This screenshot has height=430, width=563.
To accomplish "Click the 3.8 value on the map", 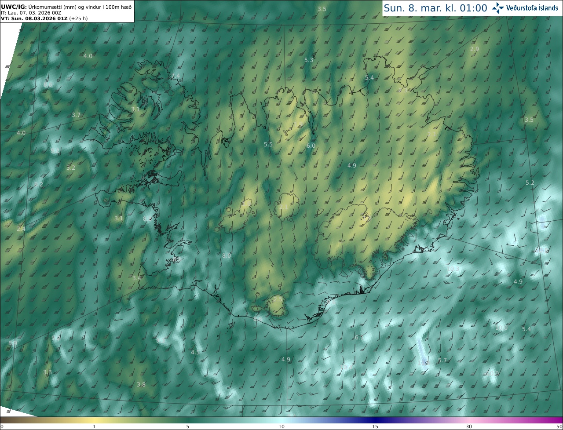I will [141, 384].
